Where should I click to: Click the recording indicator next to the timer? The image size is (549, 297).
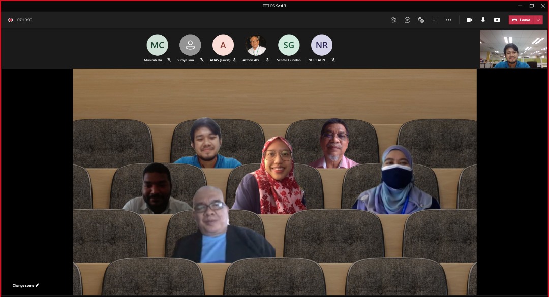tap(10, 20)
